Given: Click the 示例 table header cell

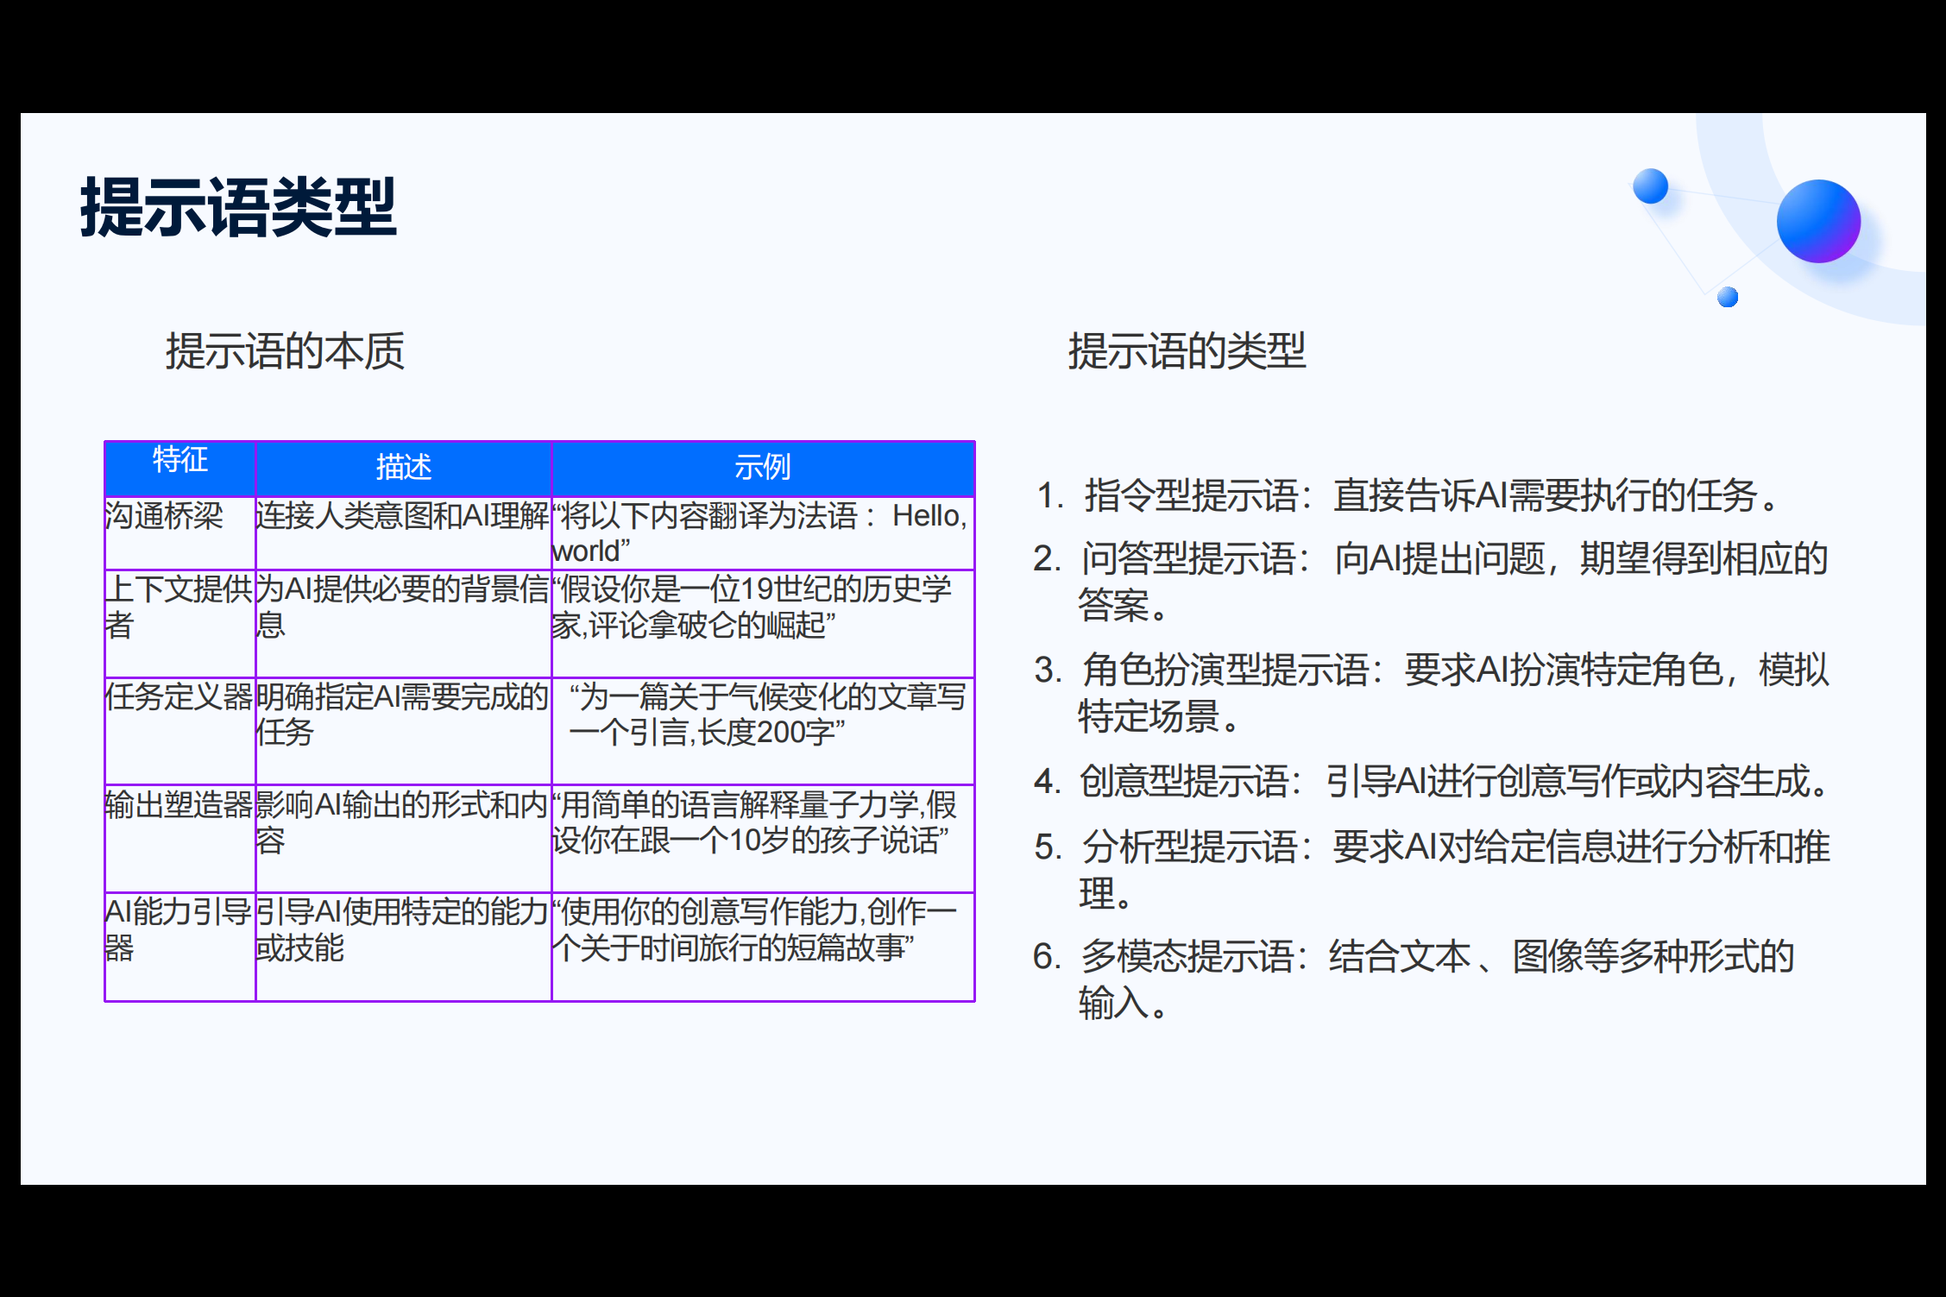Looking at the screenshot, I should (763, 467).
